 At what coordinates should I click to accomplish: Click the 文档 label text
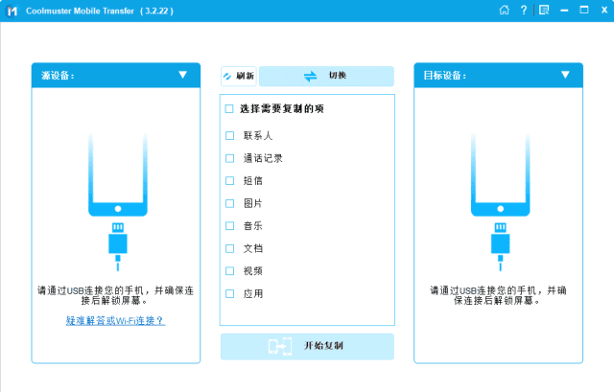253,248
